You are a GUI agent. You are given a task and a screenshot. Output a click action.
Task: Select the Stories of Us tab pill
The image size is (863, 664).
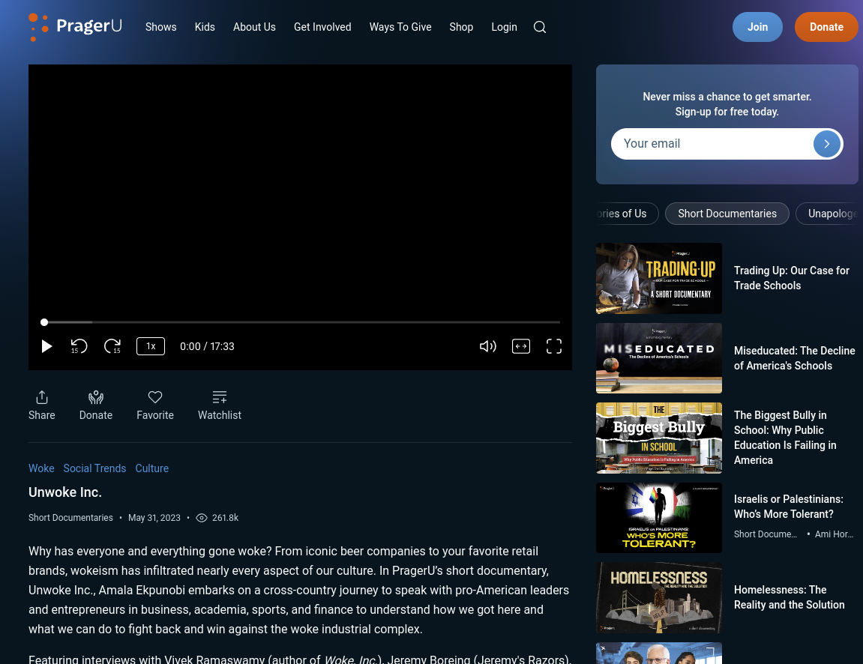(x=627, y=214)
